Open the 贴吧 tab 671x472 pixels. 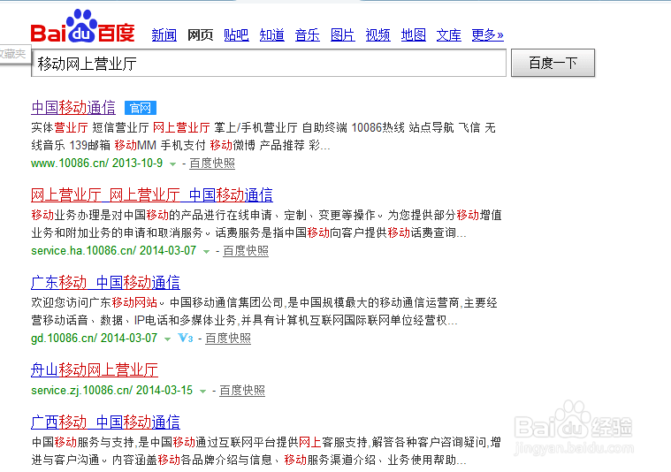coord(236,34)
